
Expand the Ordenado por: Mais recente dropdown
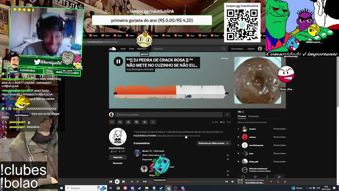213,143
